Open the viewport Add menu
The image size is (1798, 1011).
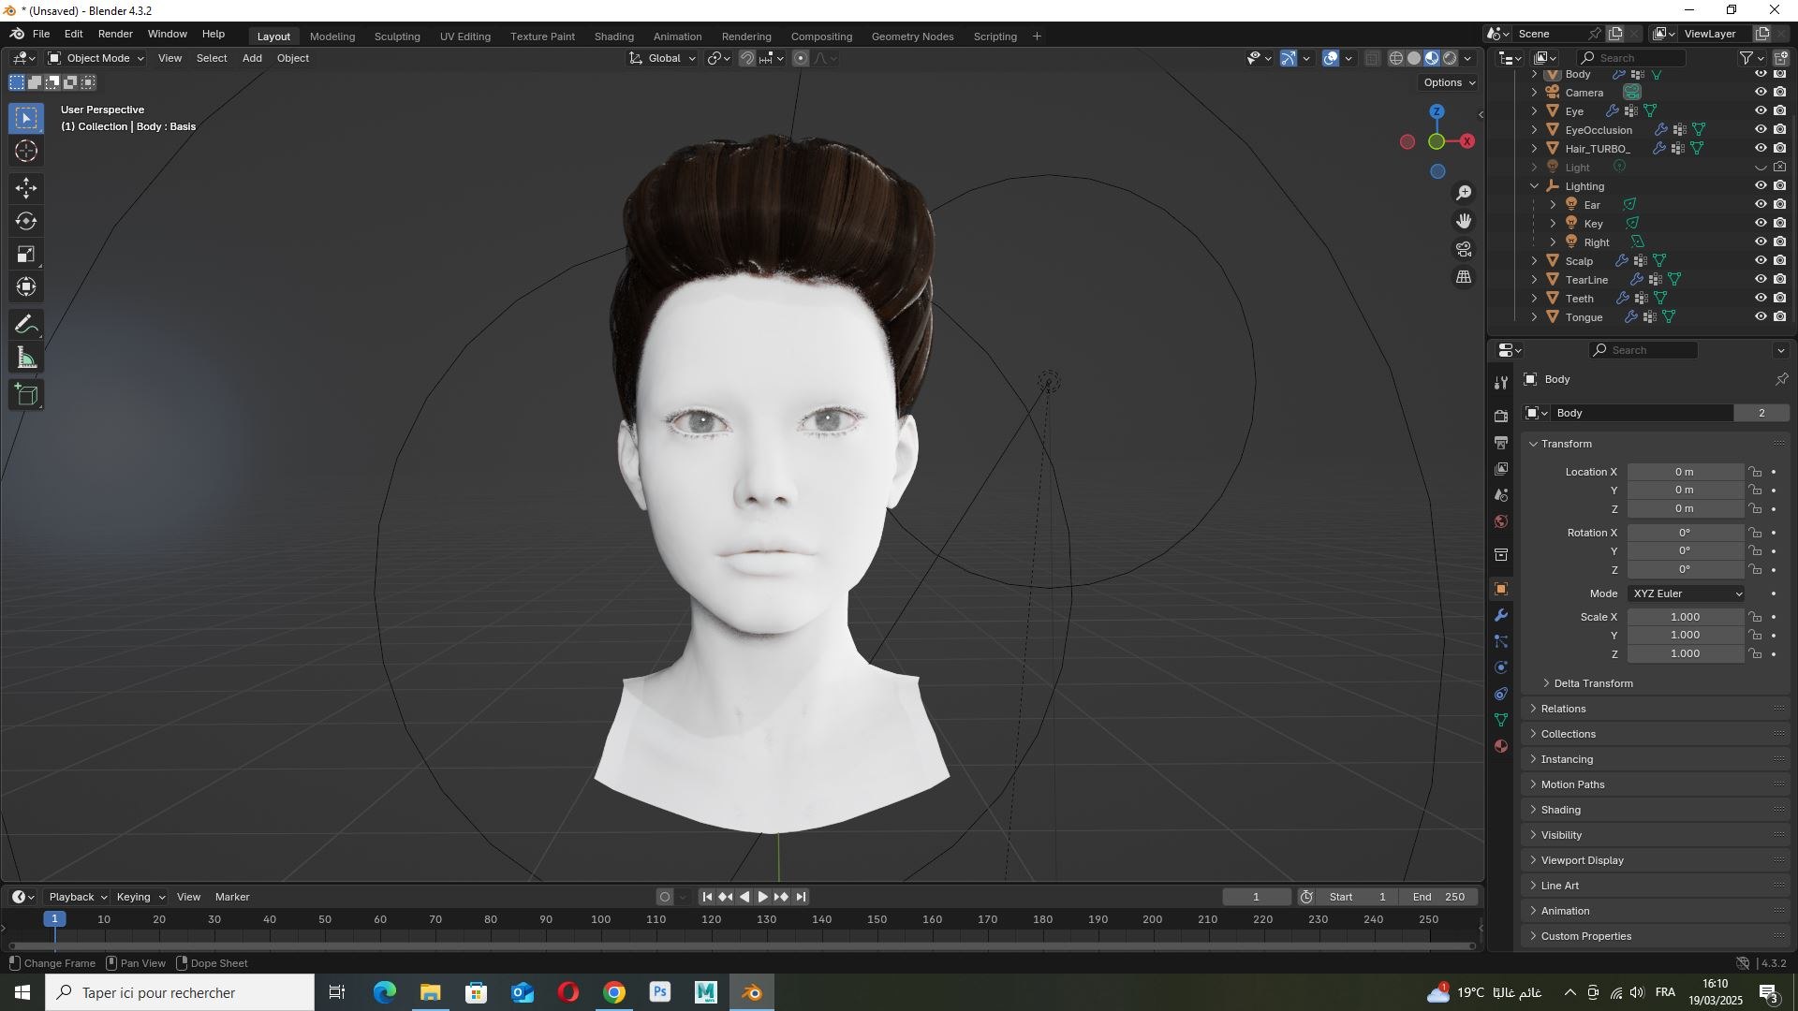[x=252, y=58]
